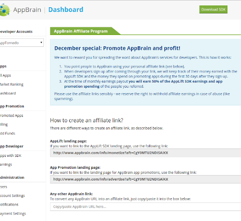This screenshot has width=241, height=221.
Task: Open All Apps in sidebar
Action: tap(5, 75)
